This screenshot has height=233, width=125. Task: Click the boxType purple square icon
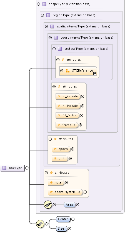click(4, 168)
